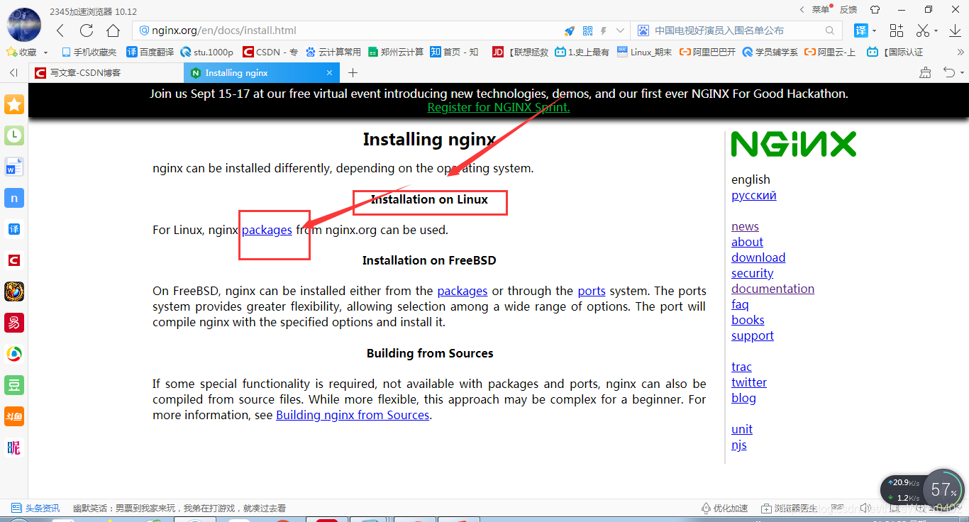This screenshot has width=969, height=522.
Task: Click 浏览器医生 in status bar
Action: [789, 509]
